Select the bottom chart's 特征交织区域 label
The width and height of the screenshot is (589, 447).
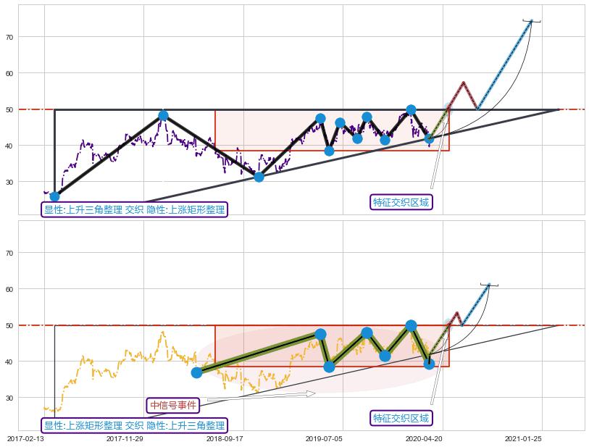coord(401,418)
